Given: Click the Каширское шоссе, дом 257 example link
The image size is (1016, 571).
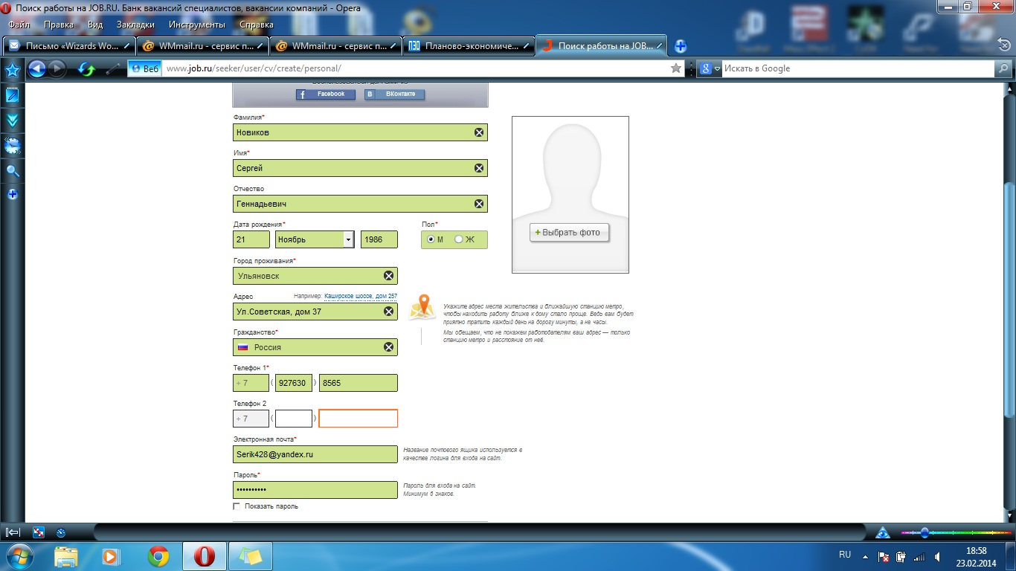Looking at the screenshot, I should tap(361, 296).
